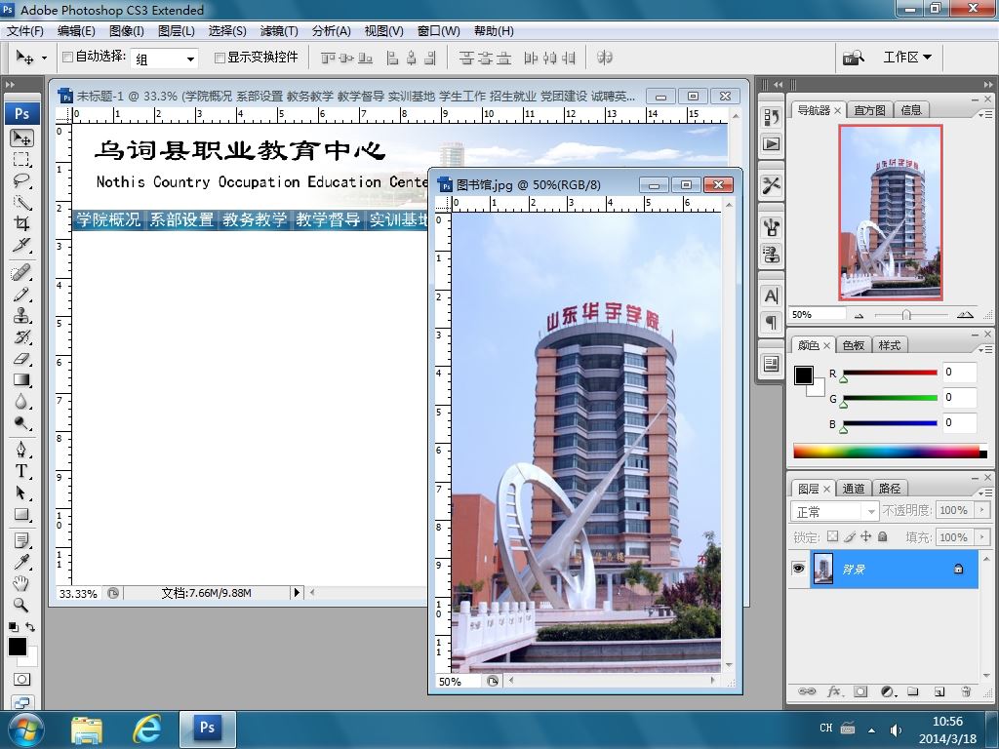This screenshot has height=749, width=999.
Task: Open the 组 auto-select dropdown
Action: (164, 59)
